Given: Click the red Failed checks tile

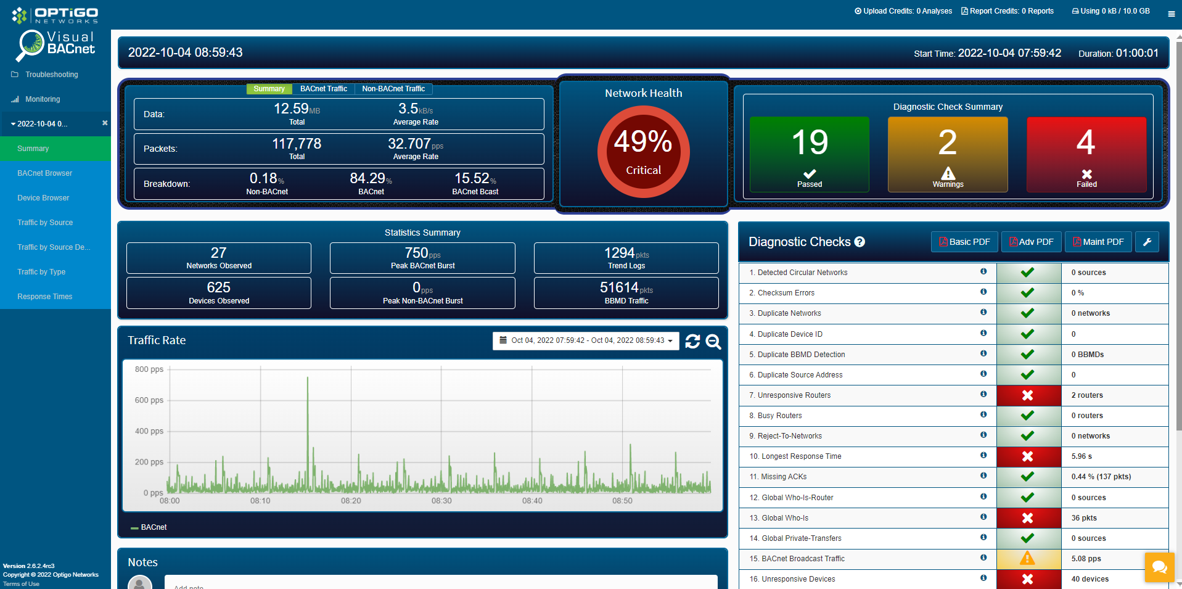Looking at the screenshot, I should pos(1086,154).
